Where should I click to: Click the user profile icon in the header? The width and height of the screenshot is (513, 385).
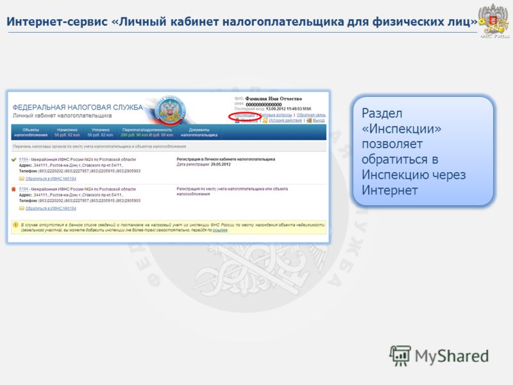[237, 121]
